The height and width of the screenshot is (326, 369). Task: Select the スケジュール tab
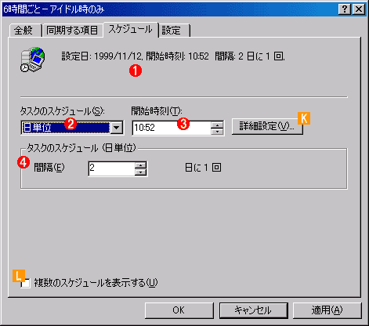pyautogui.click(x=131, y=29)
